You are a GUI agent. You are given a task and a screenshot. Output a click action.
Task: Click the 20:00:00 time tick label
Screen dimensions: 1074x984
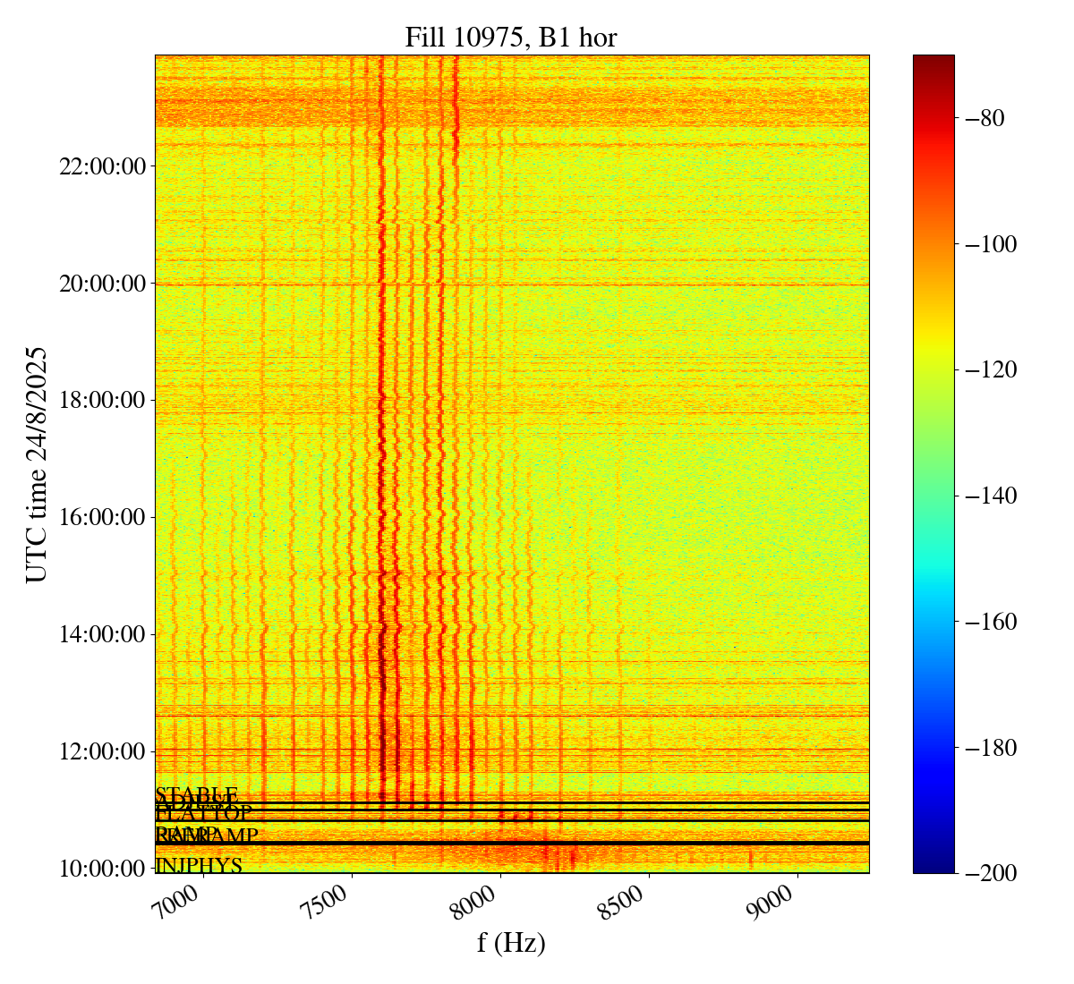(x=101, y=284)
